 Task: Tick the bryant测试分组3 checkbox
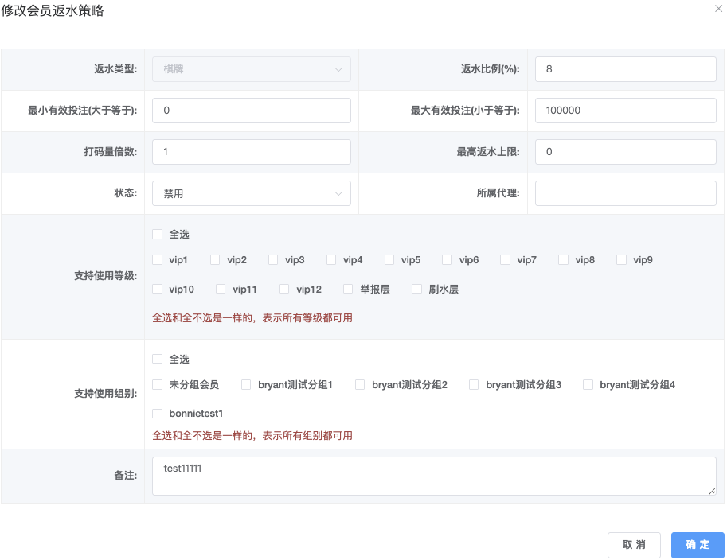(x=475, y=385)
